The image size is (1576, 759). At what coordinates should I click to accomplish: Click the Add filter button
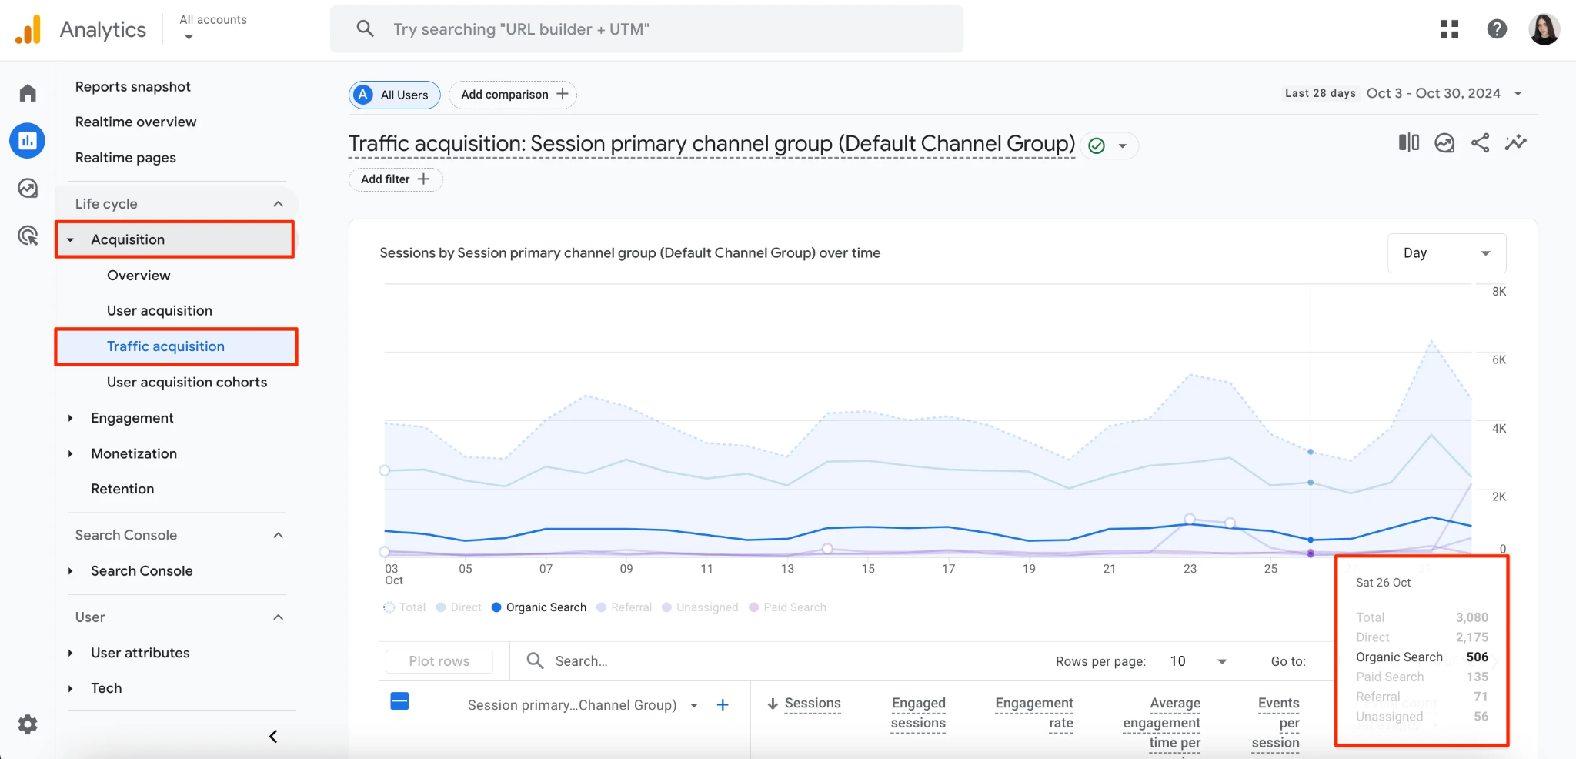(x=395, y=179)
